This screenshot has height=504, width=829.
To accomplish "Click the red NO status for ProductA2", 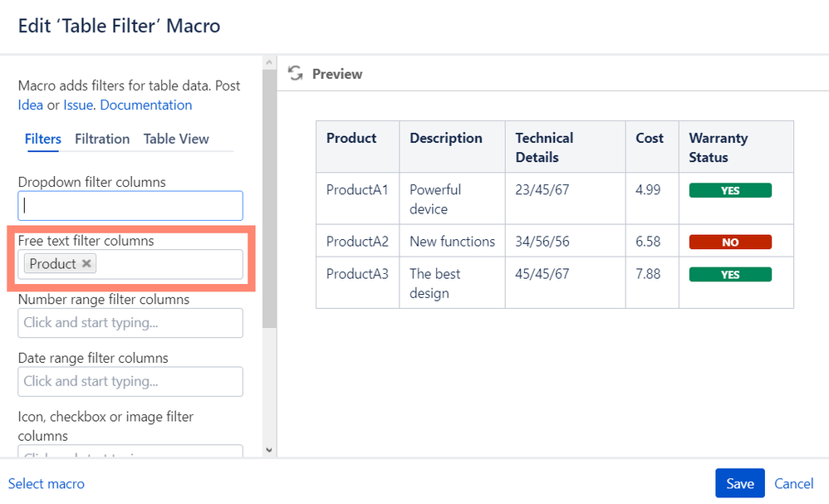I will (x=730, y=242).
